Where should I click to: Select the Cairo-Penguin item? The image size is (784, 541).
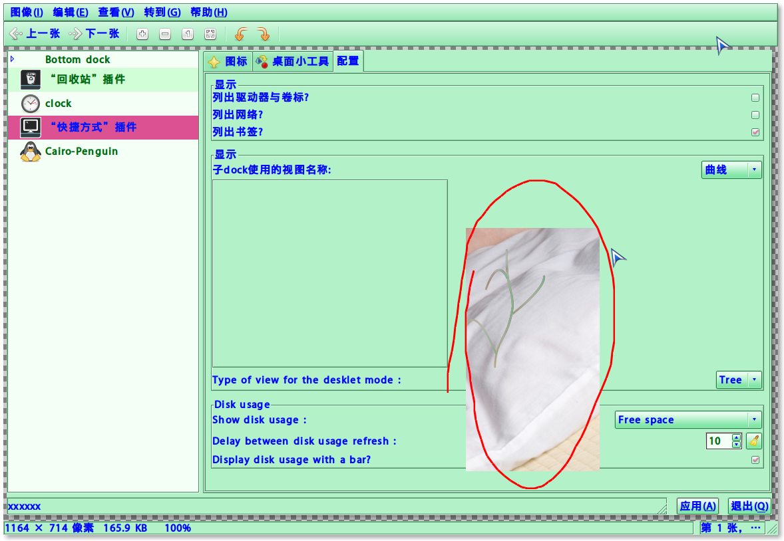click(x=103, y=152)
